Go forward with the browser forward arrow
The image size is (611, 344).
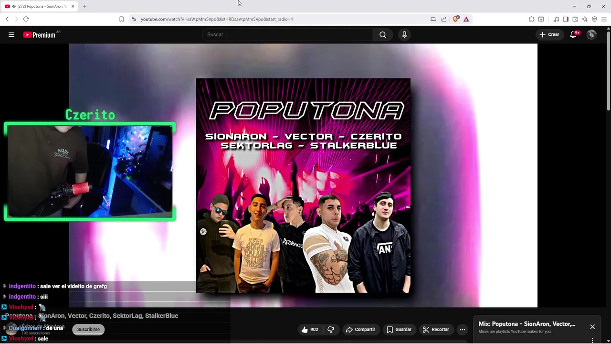coord(16,19)
